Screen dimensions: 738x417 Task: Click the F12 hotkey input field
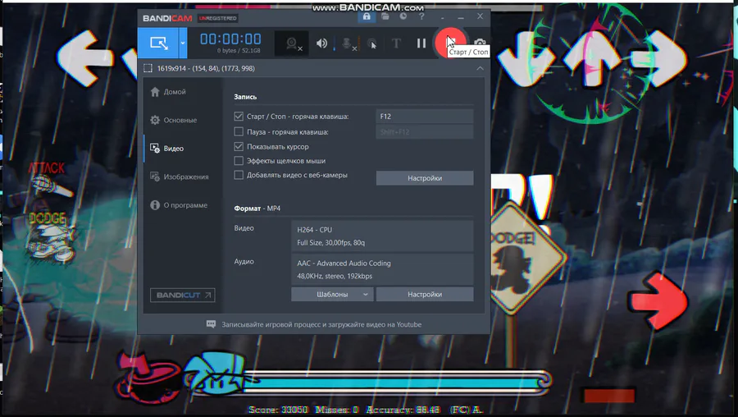click(x=425, y=117)
